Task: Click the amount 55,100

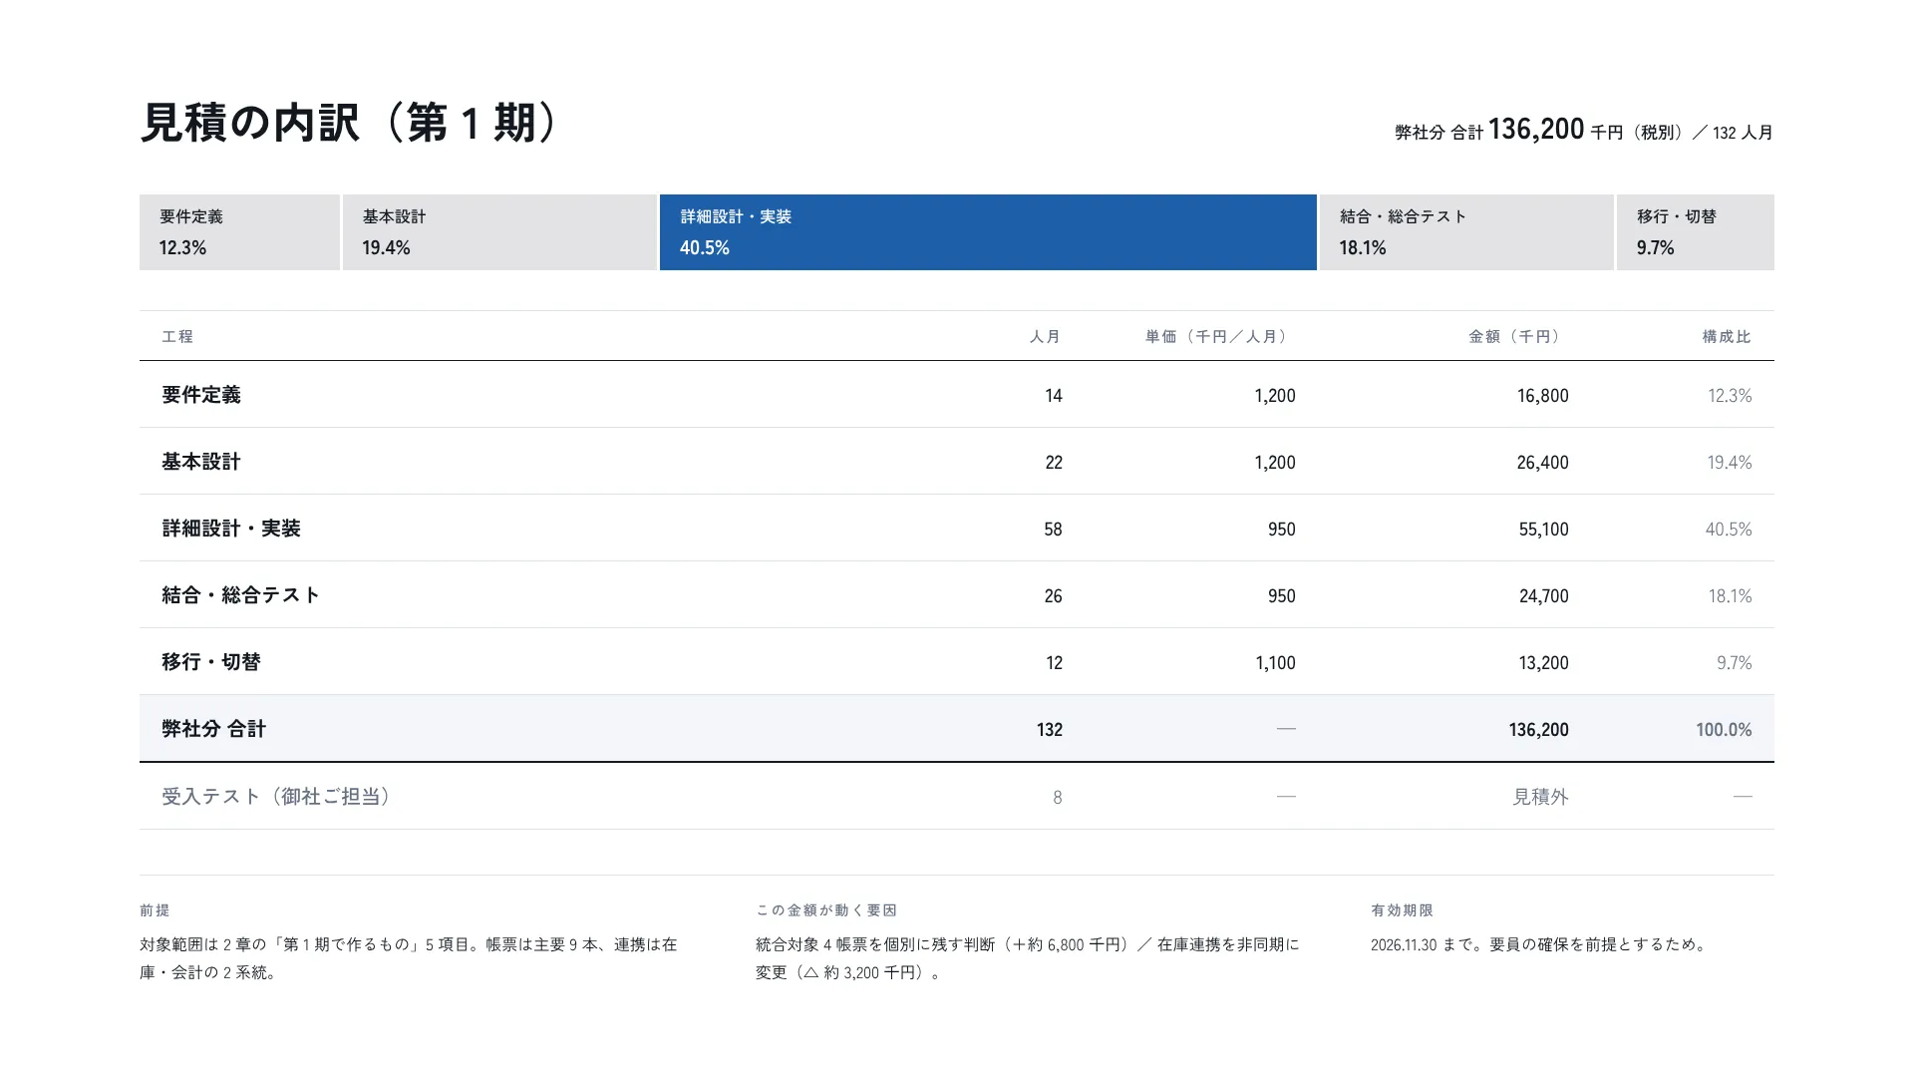Action: 1544,530
